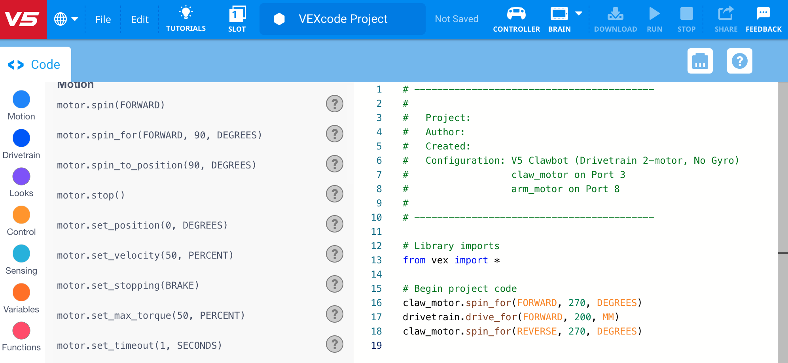
Task: Open the Feedback dialog
Action: (763, 18)
